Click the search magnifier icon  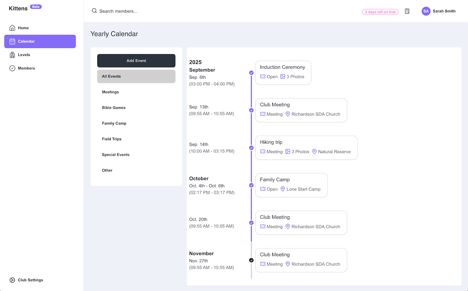pyautogui.click(x=94, y=11)
